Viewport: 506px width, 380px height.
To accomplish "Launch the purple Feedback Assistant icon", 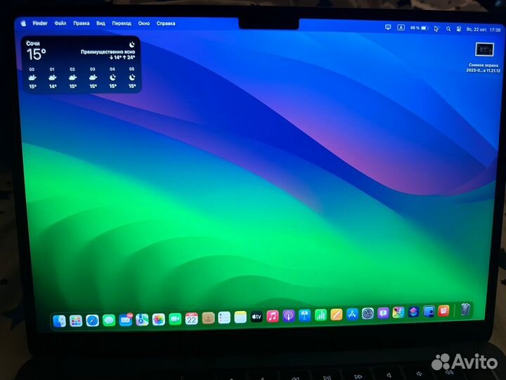I will coord(383,312).
